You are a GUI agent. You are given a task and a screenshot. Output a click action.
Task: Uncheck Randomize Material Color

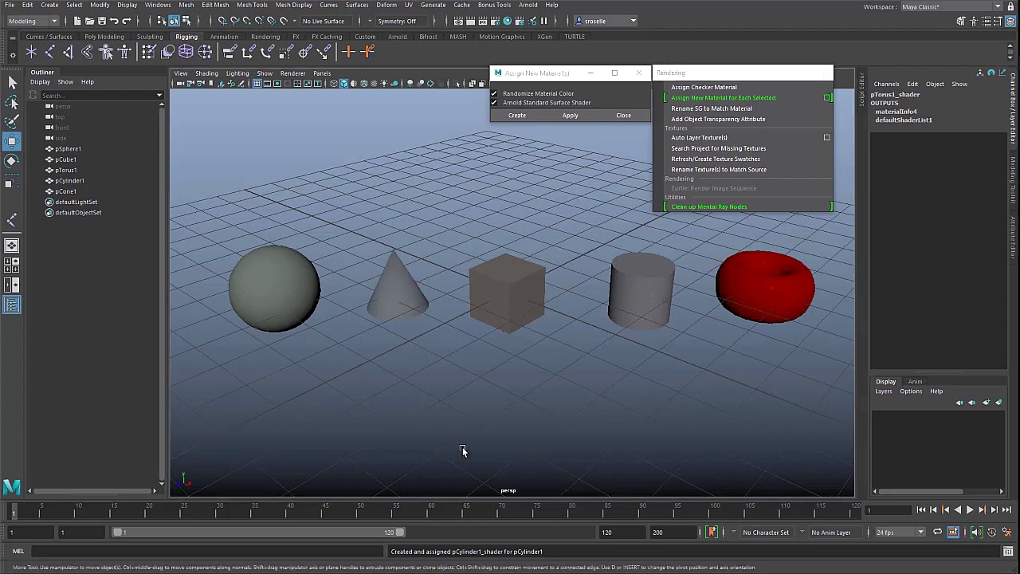[x=494, y=93]
